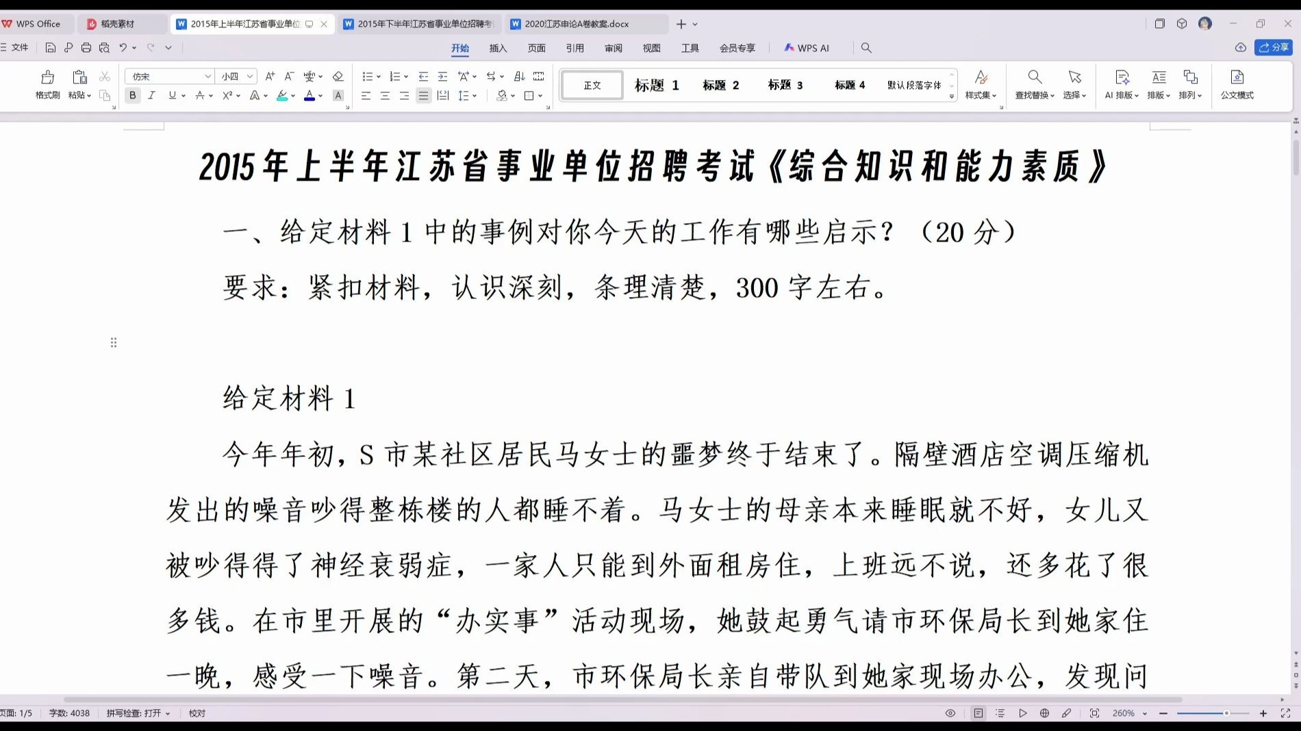Enter full screen using status bar icon

pyautogui.click(x=1285, y=713)
